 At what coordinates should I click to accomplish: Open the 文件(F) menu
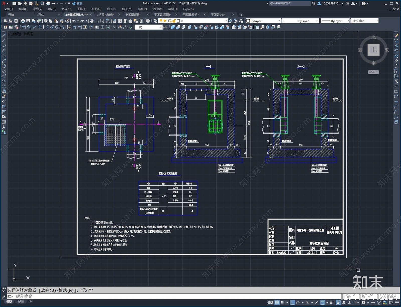pos(9,9)
